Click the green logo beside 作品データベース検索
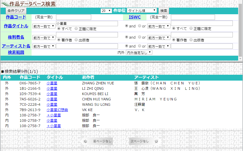This screenshot has height=151, width=243. [5, 4]
